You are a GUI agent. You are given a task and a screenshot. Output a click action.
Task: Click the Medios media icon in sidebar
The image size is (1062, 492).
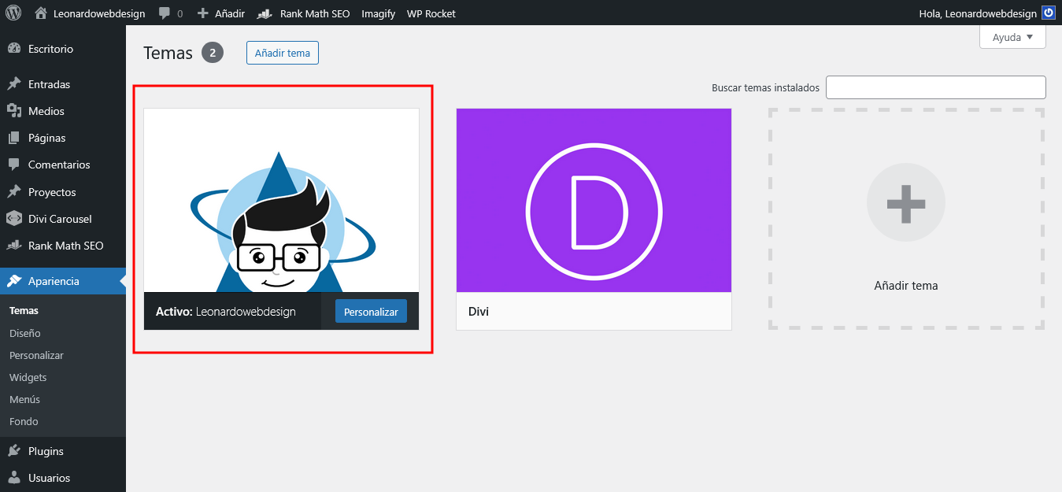(13, 111)
